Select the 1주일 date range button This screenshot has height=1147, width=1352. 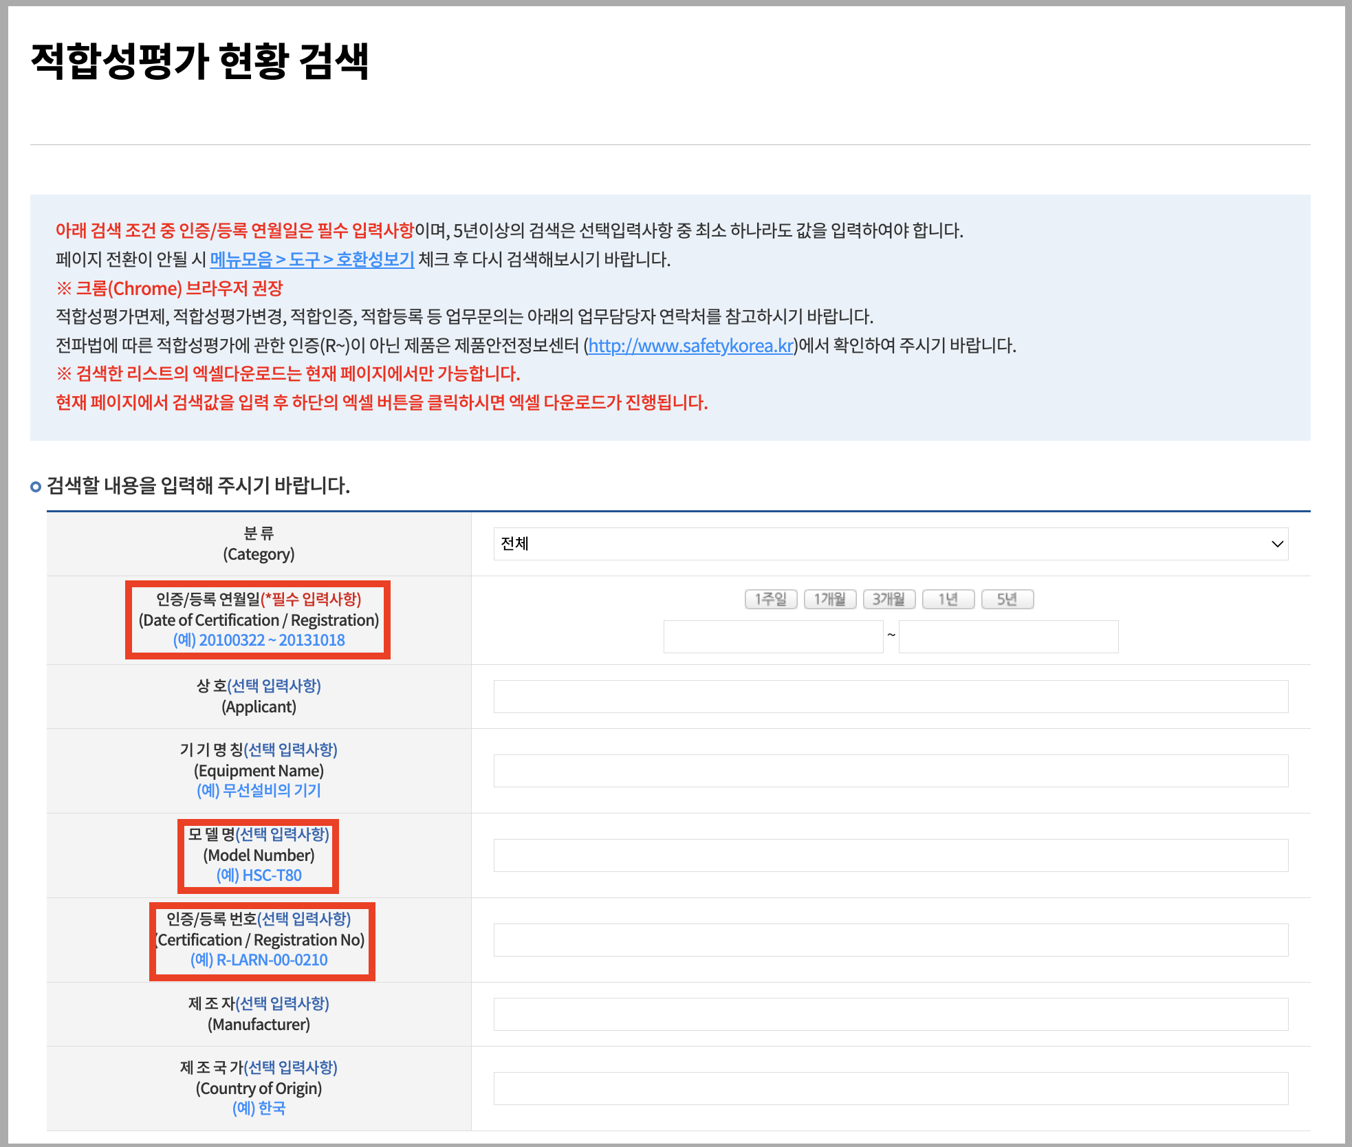pyautogui.click(x=770, y=599)
